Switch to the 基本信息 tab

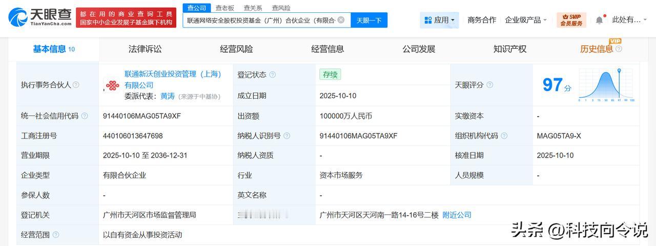click(54, 49)
